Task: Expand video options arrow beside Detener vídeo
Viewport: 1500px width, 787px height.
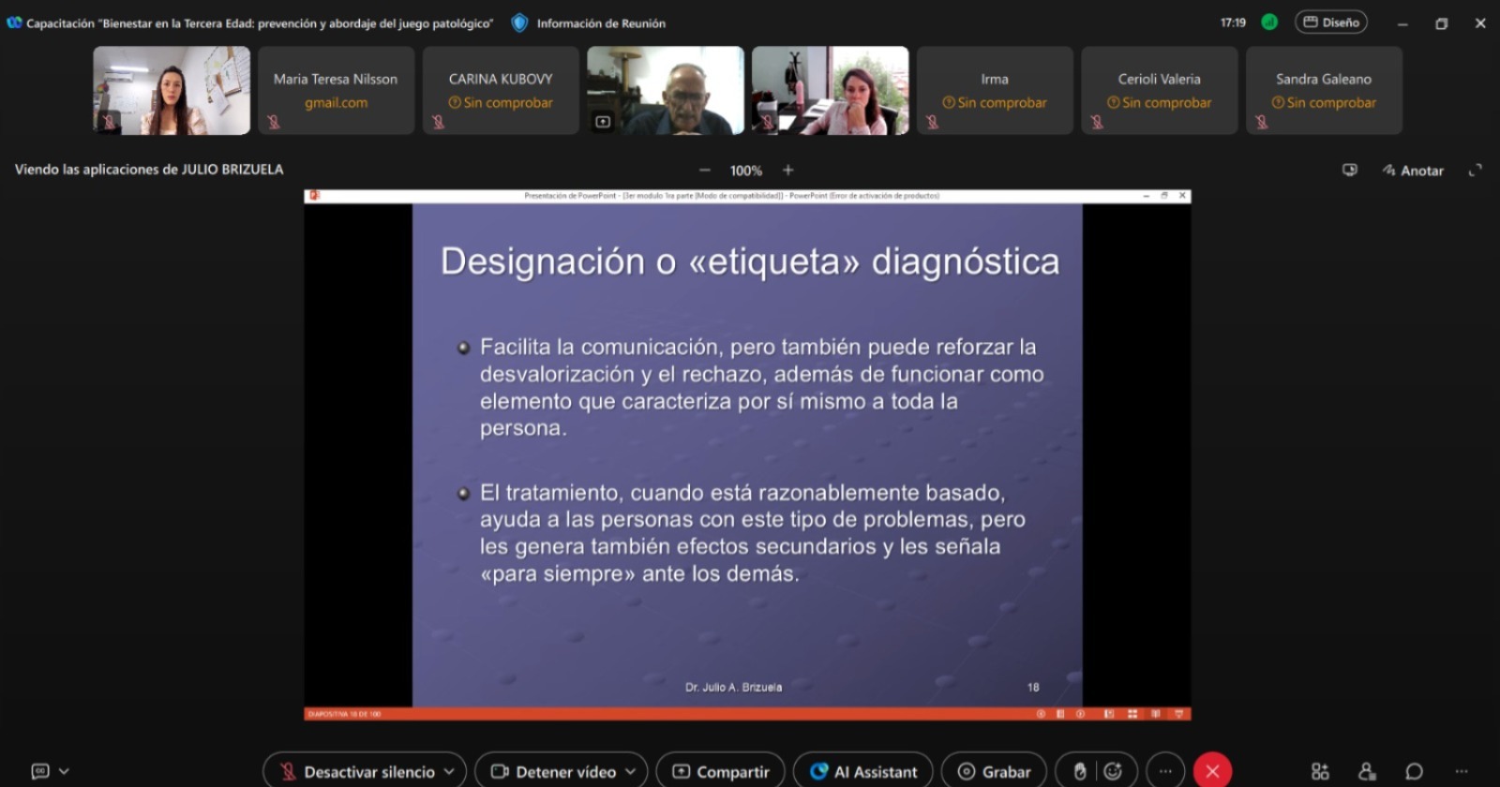Action: click(x=630, y=771)
